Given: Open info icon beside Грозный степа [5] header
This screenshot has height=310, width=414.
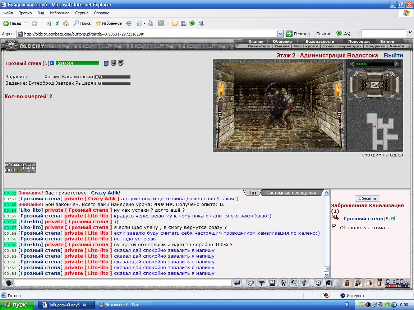Looking at the screenshot, I should [x=52, y=63].
